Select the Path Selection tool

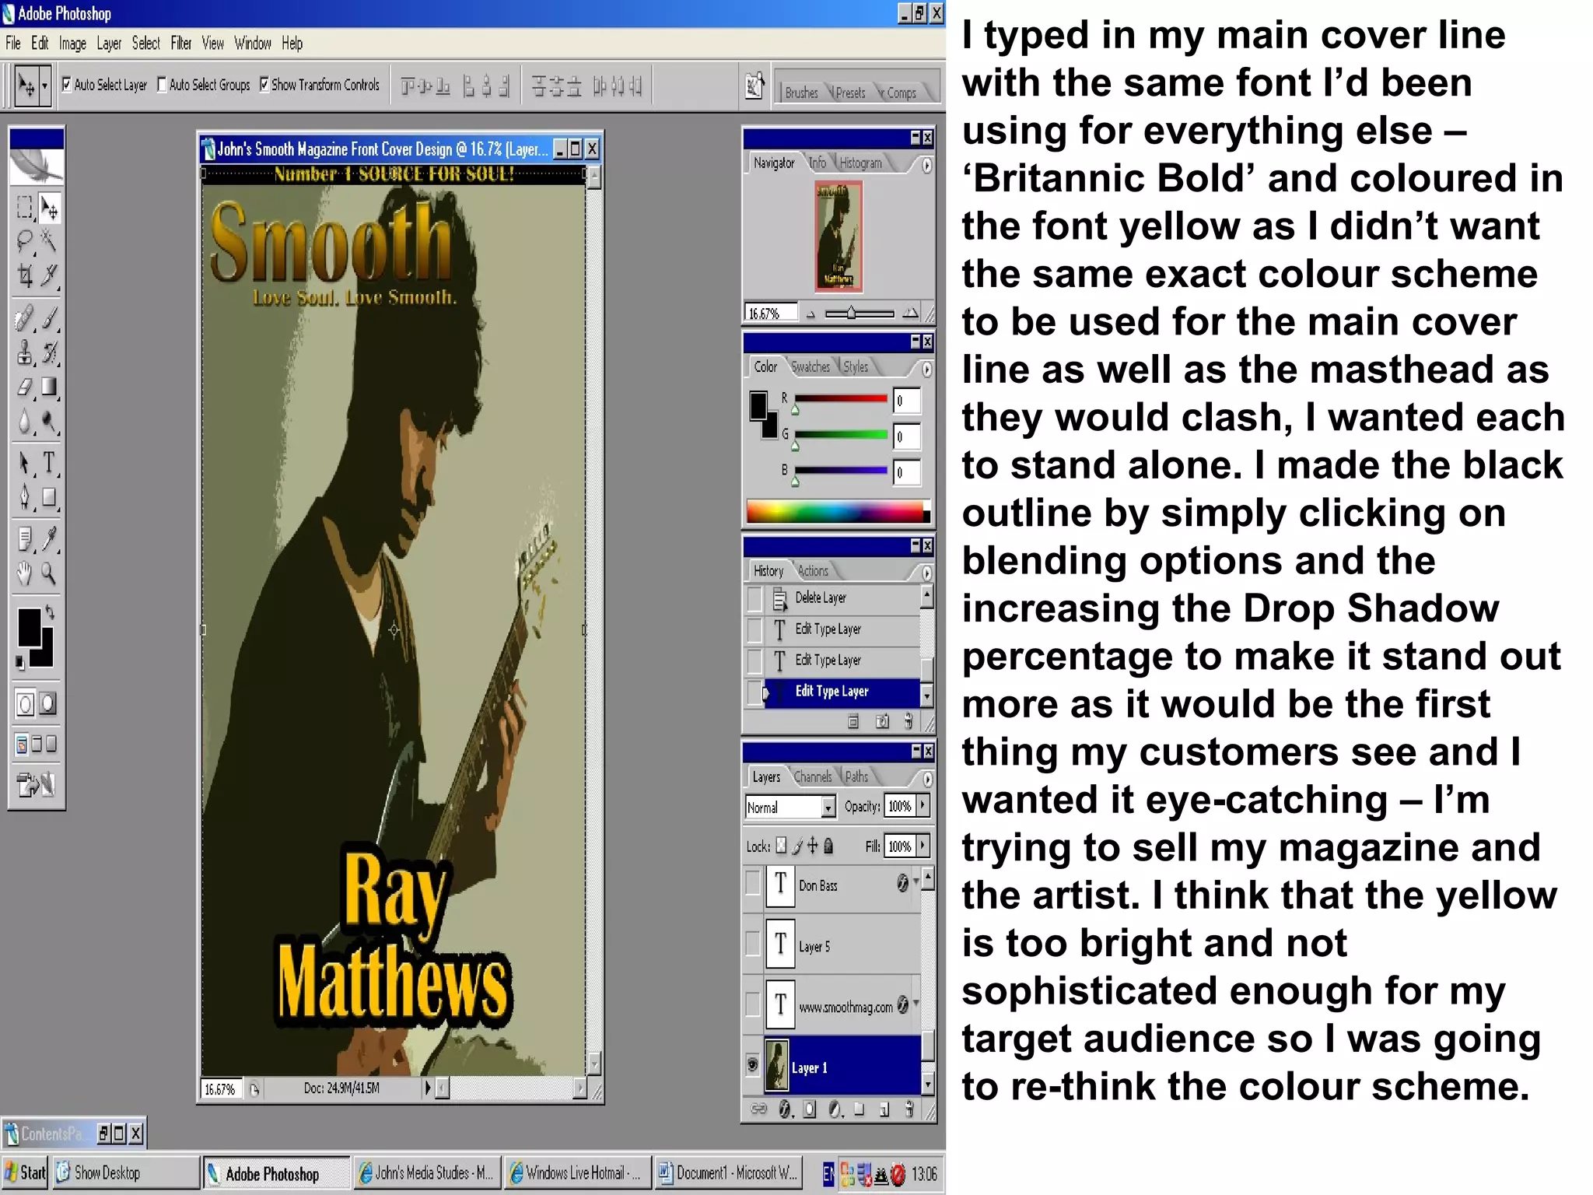25,464
